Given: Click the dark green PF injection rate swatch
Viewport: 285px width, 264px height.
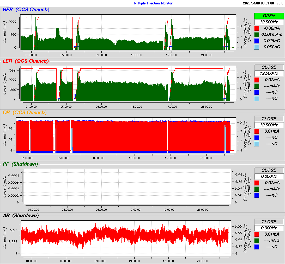Looking at the screenshot, I should pos(257,189).
